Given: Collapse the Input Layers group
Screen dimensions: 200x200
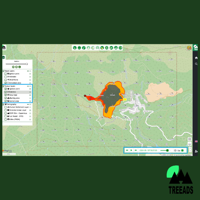Looking at the screenshot, I should pyautogui.click(x=28, y=71).
